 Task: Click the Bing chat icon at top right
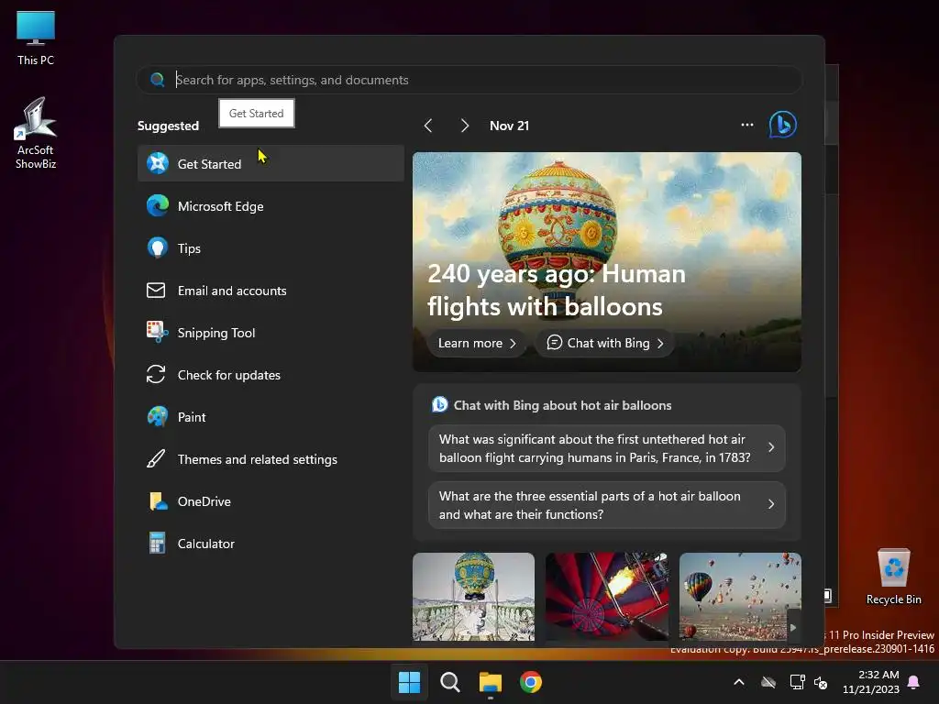click(x=783, y=125)
